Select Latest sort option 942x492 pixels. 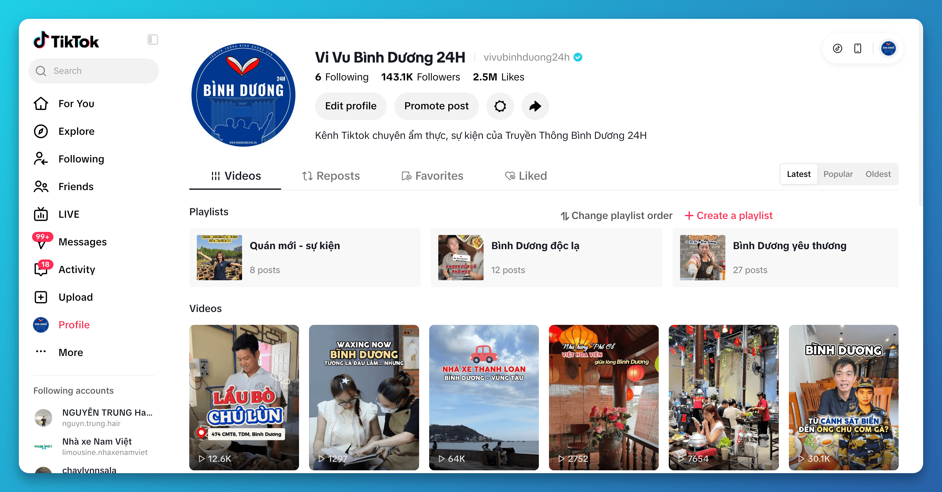799,174
